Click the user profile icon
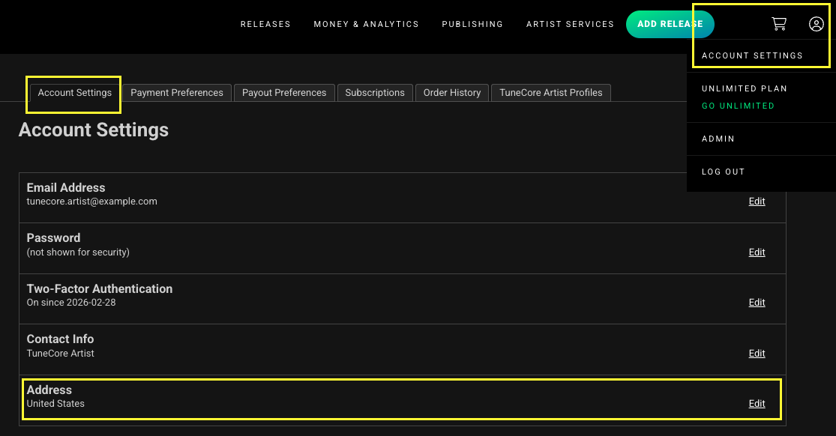This screenshot has height=436, width=836. 817,24
